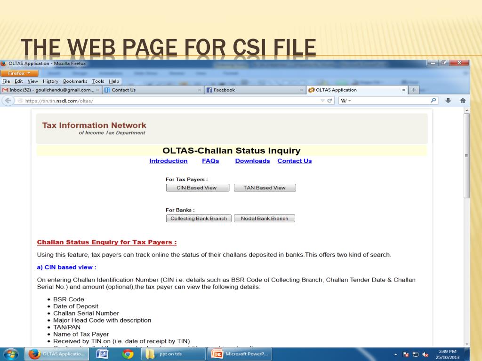This screenshot has width=482, height=361.
Task: Close the Facebook tab
Action: (x=301, y=90)
